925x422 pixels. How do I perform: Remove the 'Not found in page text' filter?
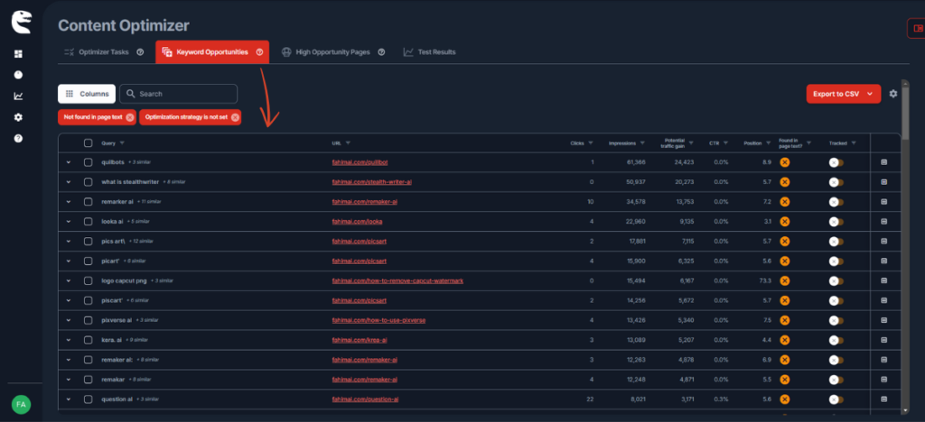130,117
